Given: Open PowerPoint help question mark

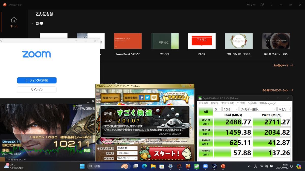Looking at the screenshot, I should coord(271,5).
